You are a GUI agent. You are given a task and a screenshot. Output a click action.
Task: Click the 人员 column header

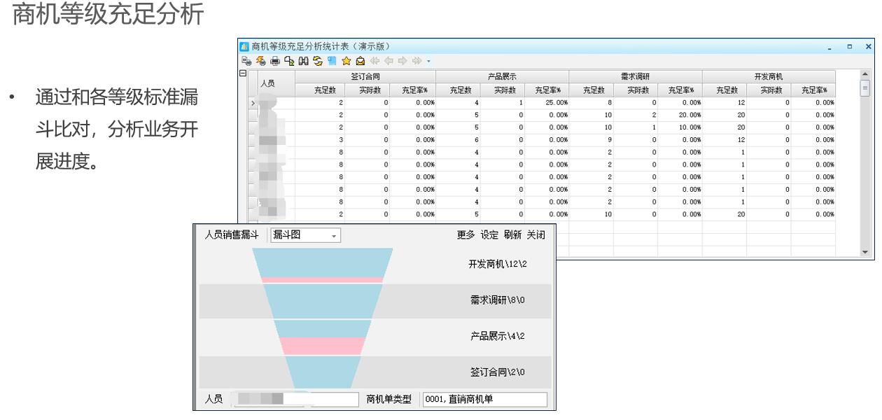click(267, 83)
